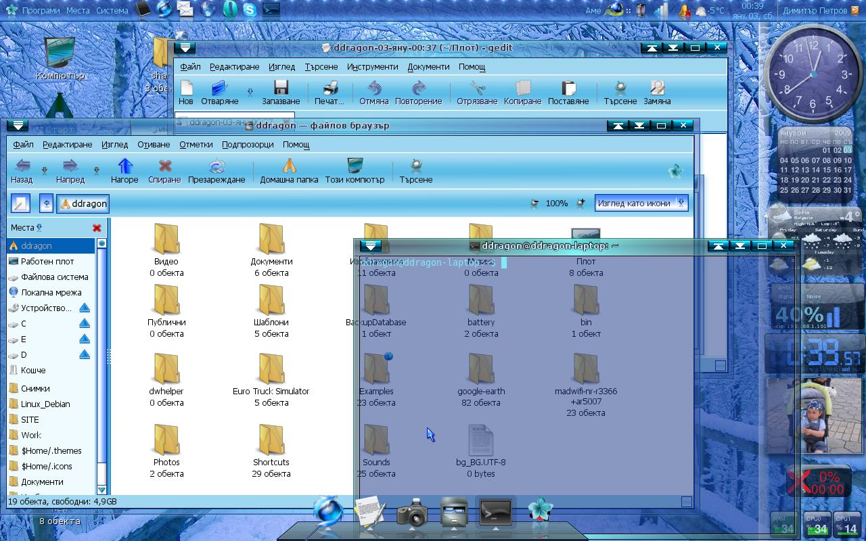The height and width of the screenshot is (541, 866).
Task: Open a file with gedit's Отваряне icon
Action: point(219,88)
